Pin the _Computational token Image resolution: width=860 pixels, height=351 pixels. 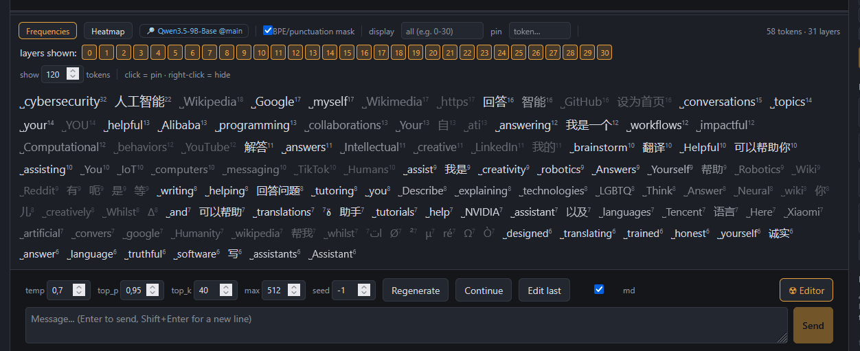click(63, 147)
